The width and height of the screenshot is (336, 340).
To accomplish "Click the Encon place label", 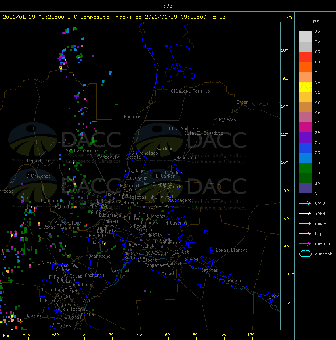I will tap(242, 102).
